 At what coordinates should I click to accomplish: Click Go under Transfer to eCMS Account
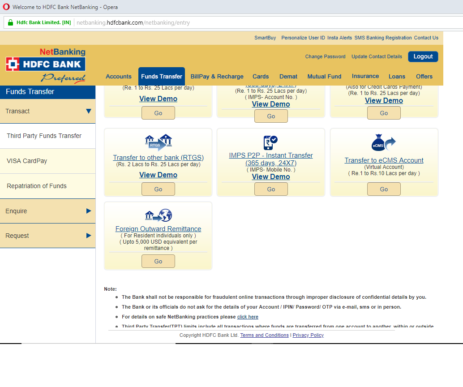point(384,189)
